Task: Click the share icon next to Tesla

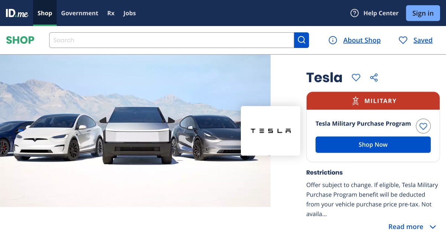Action: point(374,77)
